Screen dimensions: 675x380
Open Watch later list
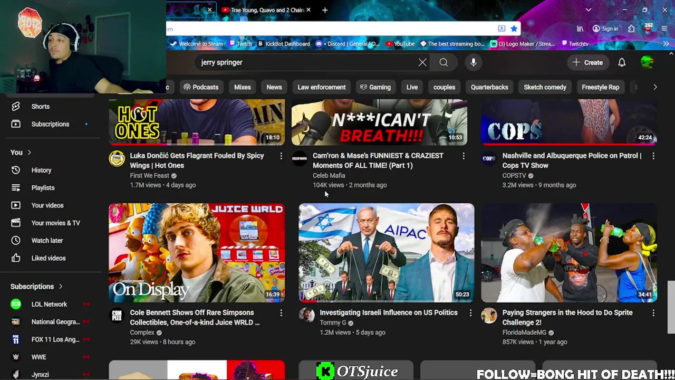coord(47,240)
